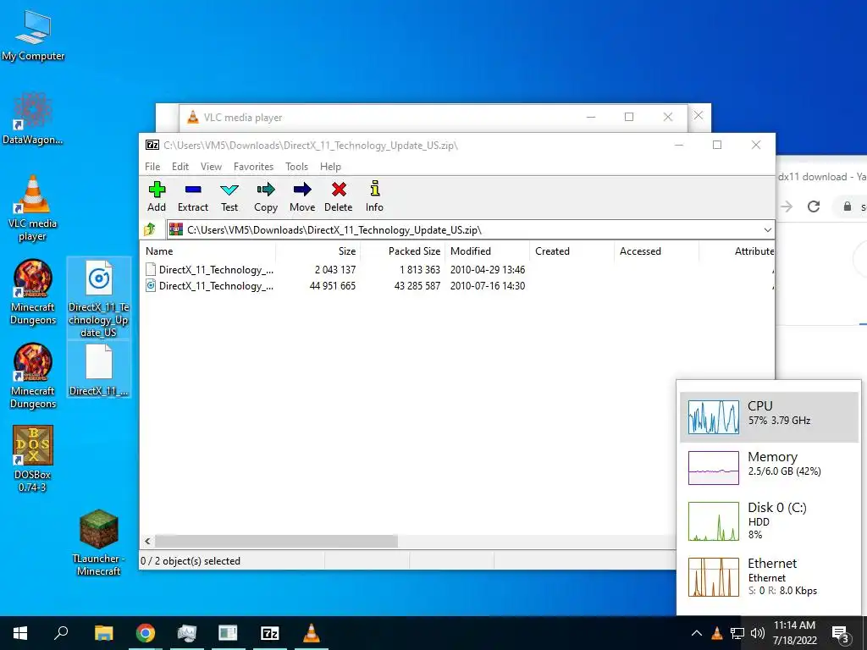
Task: Switch to Chrome in the taskbar
Action: tap(146, 633)
